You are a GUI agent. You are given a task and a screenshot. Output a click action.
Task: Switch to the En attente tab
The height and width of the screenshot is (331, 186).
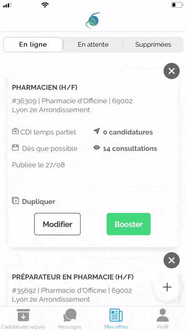(x=93, y=45)
